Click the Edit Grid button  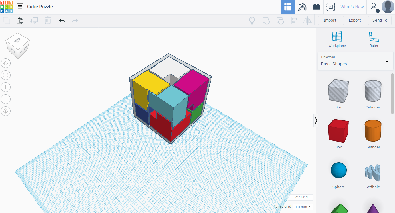click(x=301, y=197)
